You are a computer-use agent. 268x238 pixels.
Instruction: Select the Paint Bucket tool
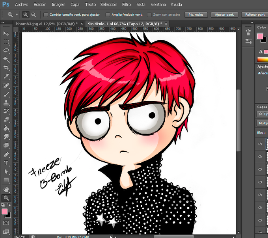6,128
